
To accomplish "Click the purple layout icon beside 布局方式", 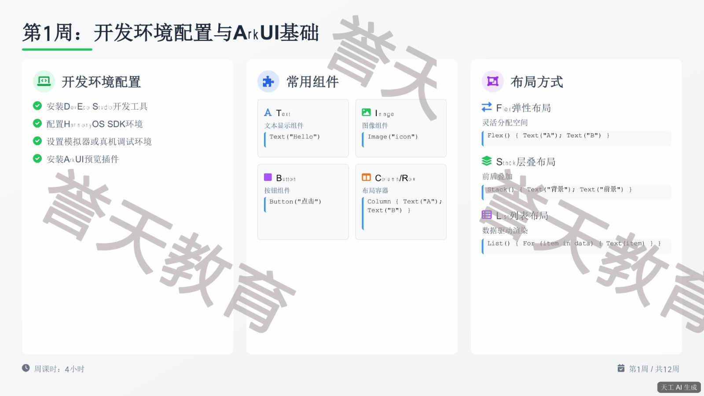I will pyautogui.click(x=492, y=81).
